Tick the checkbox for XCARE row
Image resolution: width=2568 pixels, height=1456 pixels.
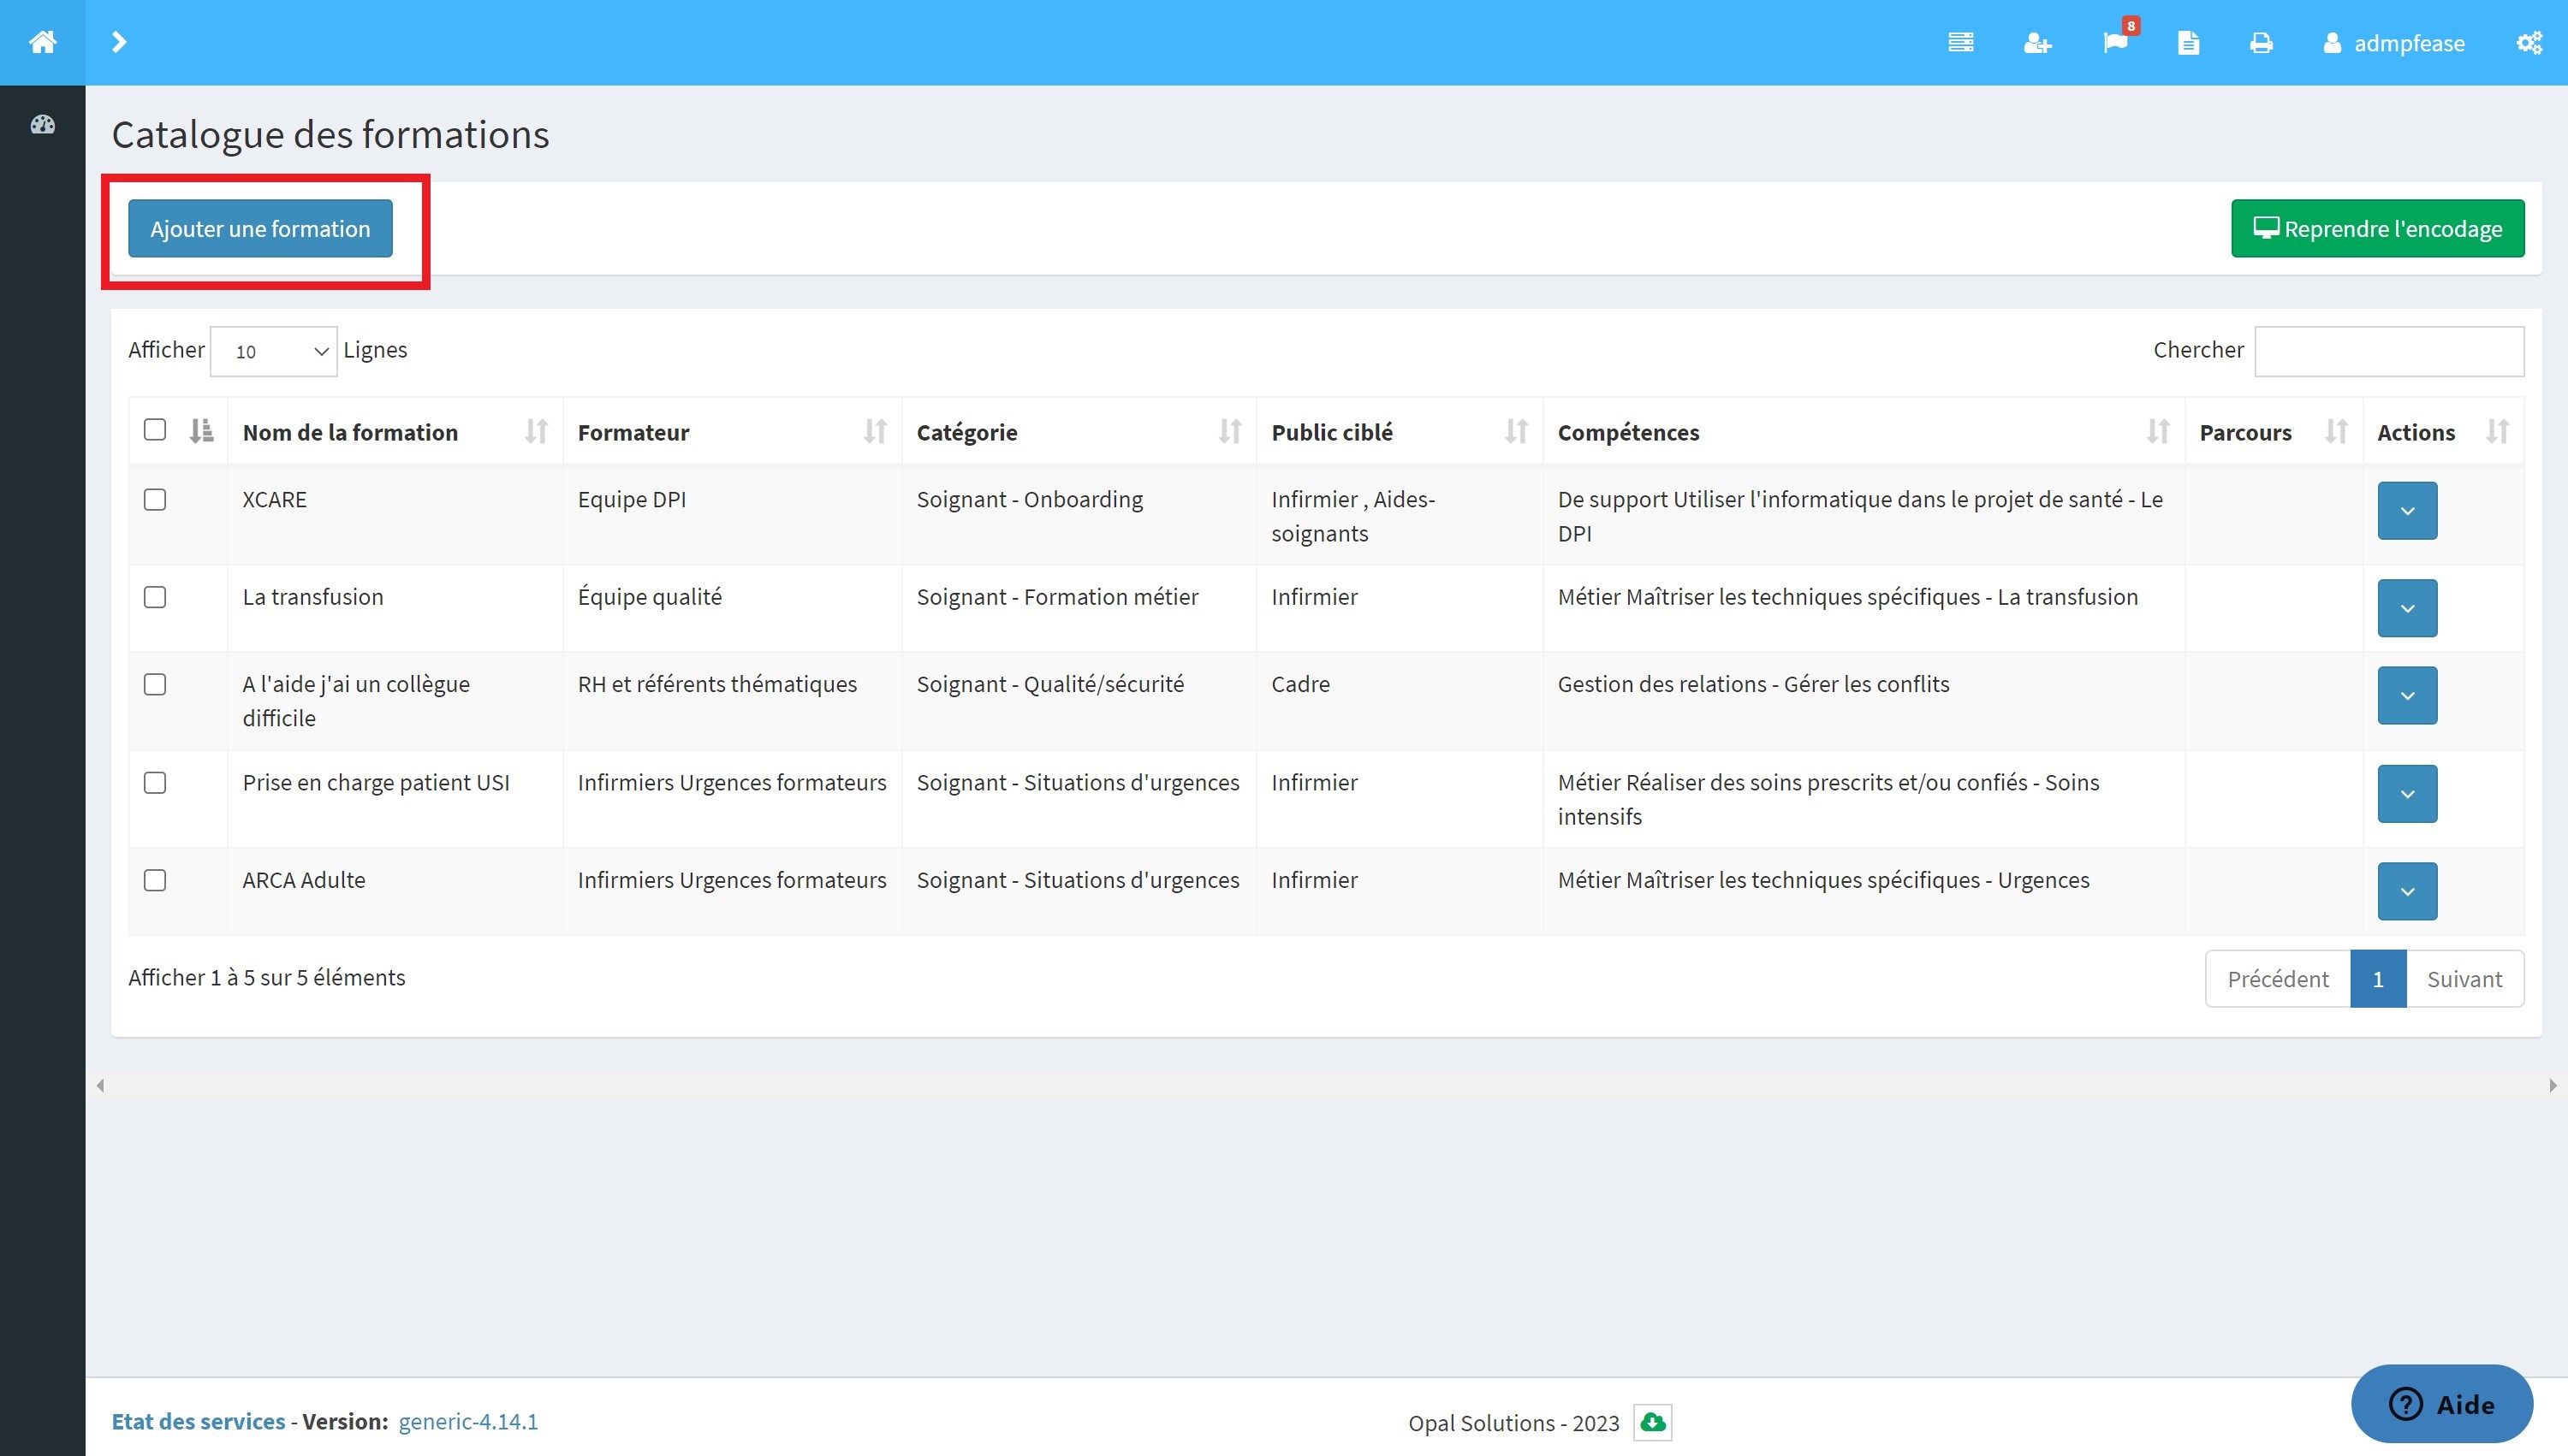point(155,499)
